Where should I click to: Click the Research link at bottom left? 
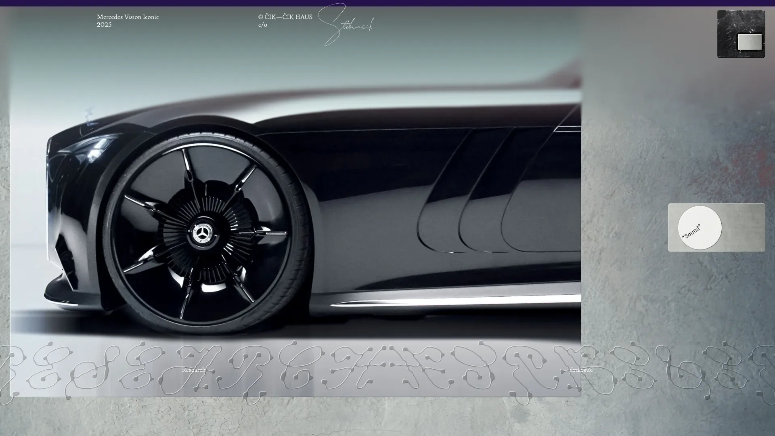click(x=194, y=370)
